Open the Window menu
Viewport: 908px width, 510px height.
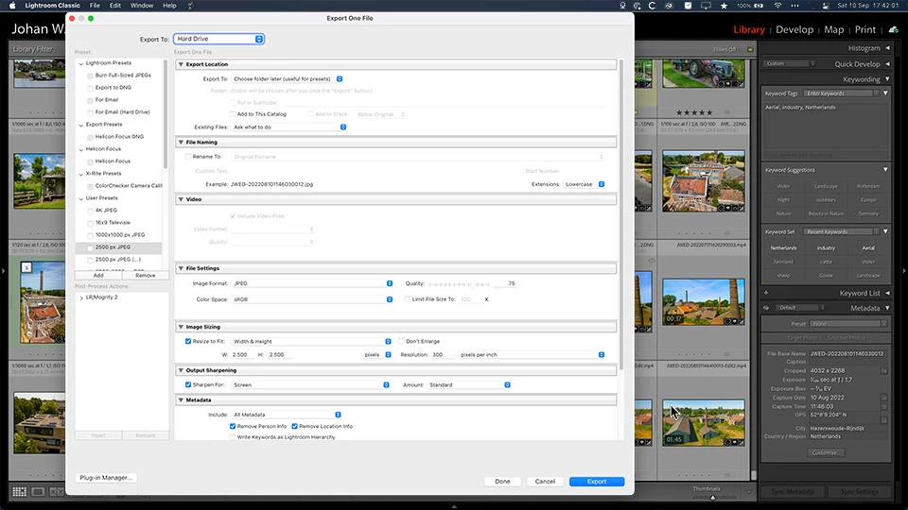click(x=142, y=6)
